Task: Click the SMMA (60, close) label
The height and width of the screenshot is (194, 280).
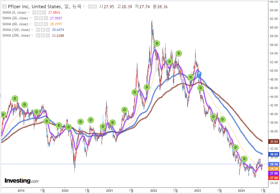Action: pos(15,24)
